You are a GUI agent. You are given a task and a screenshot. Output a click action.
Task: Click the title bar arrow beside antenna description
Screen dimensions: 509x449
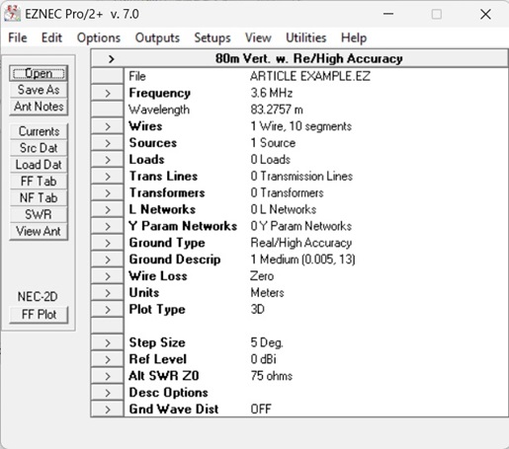[x=111, y=59]
